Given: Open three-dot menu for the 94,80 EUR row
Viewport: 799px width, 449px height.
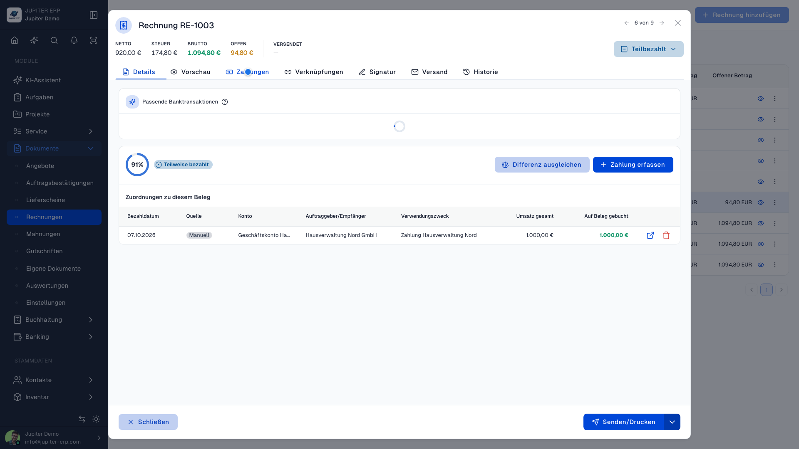Looking at the screenshot, I should pos(775,202).
